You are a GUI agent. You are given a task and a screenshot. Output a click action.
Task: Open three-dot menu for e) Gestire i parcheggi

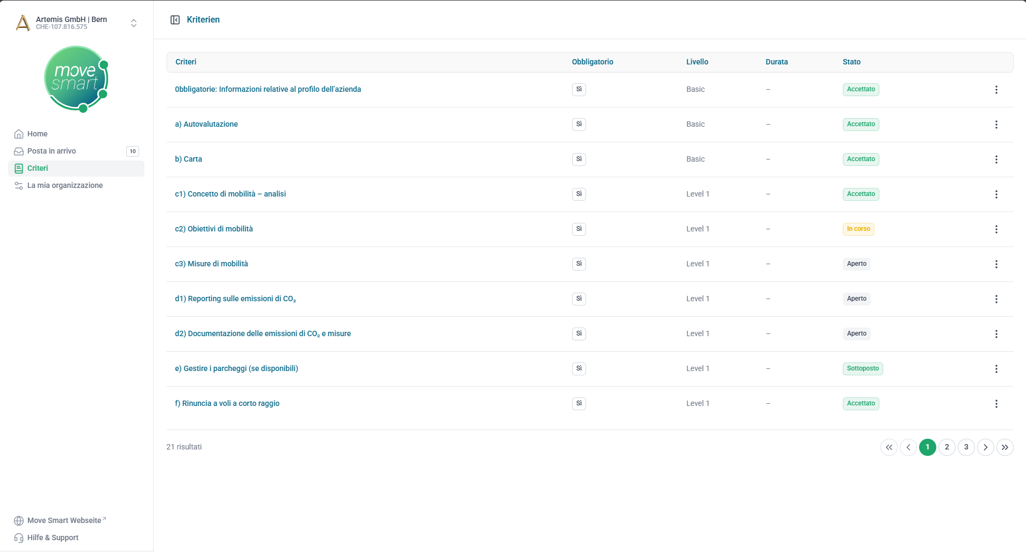[x=996, y=369]
